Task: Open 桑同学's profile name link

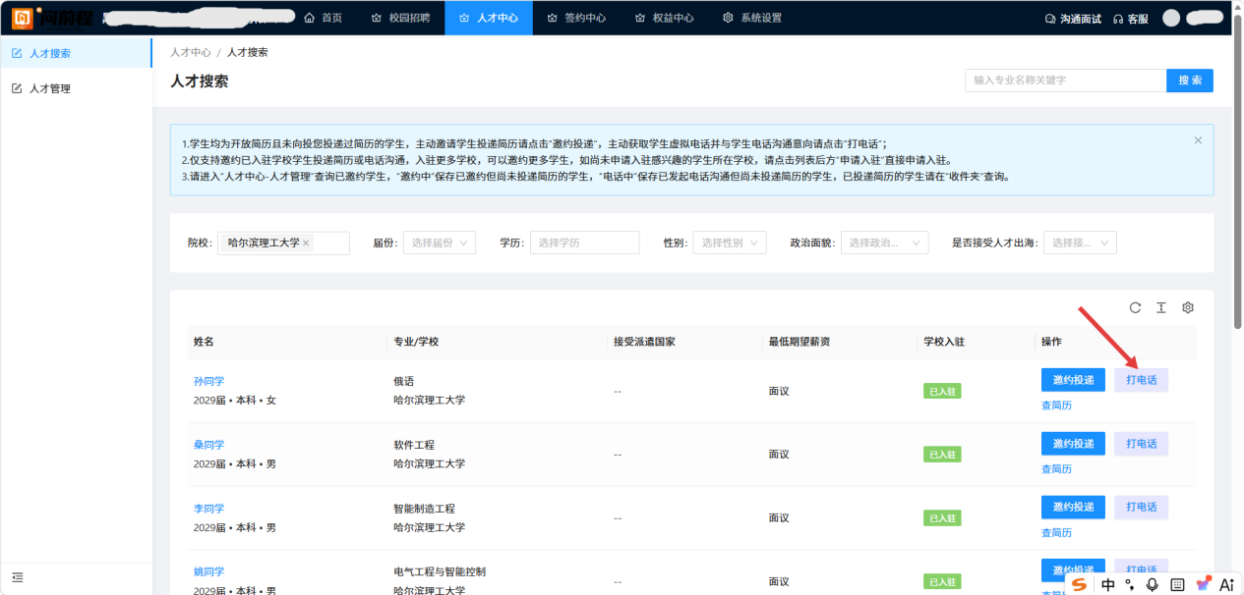Action: coord(208,445)
